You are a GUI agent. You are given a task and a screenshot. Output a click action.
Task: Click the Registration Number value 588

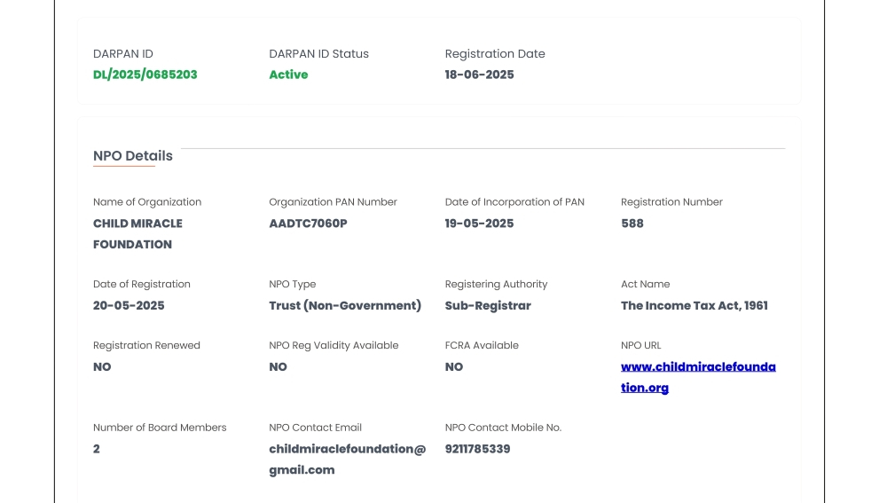(632, 224)
